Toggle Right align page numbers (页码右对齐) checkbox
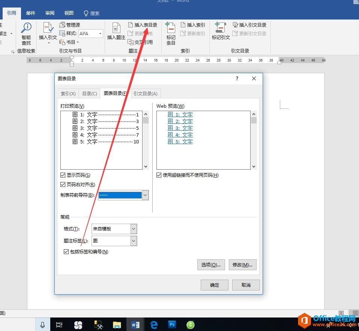 (x=63, y=185)
